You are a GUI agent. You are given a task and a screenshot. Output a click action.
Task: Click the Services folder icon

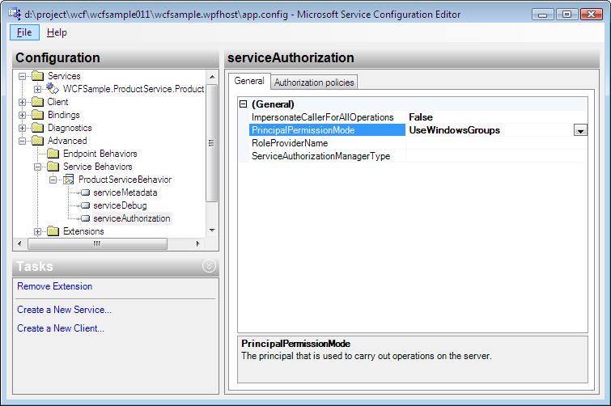tap(39, 76)
